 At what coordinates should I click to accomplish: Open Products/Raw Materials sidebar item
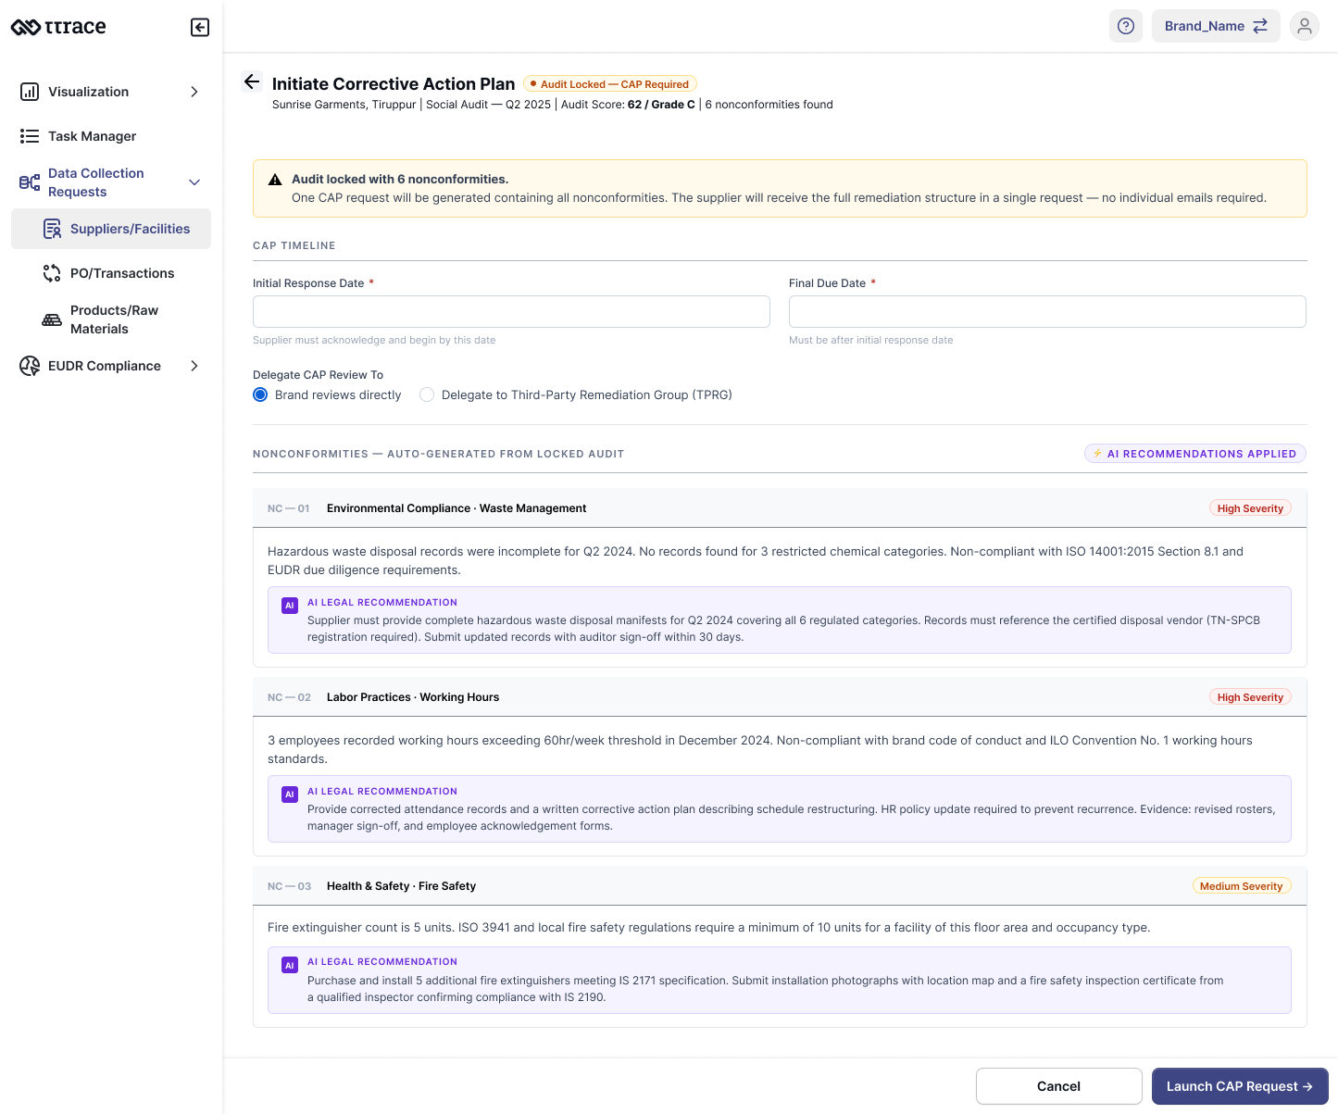coord(111,319)
